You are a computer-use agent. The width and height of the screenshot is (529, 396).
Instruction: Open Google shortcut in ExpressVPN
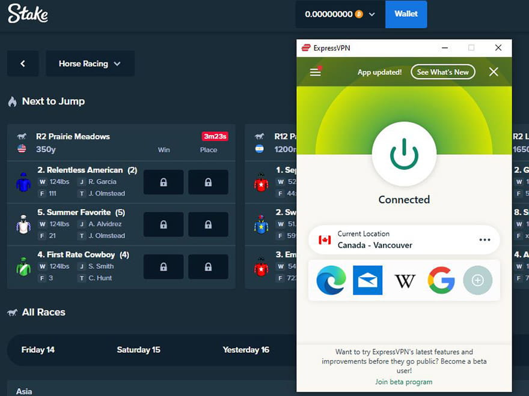(441, 280)
